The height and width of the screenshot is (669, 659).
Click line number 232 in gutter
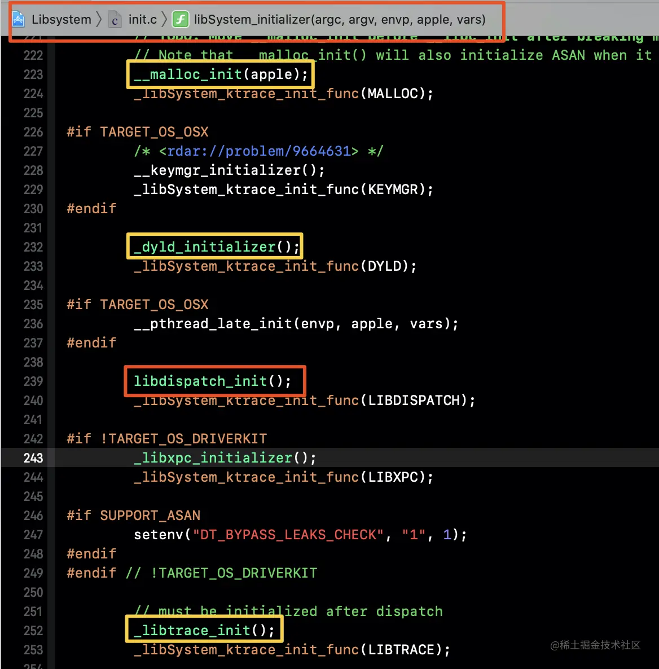click(33, 247)
